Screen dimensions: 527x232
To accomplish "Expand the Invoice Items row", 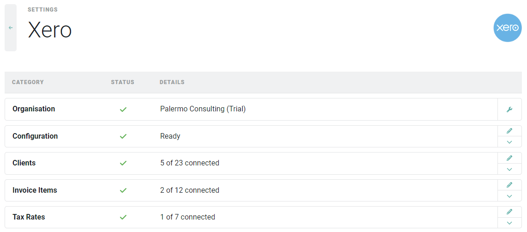I will pyautogui.click(x=509, y=196).
